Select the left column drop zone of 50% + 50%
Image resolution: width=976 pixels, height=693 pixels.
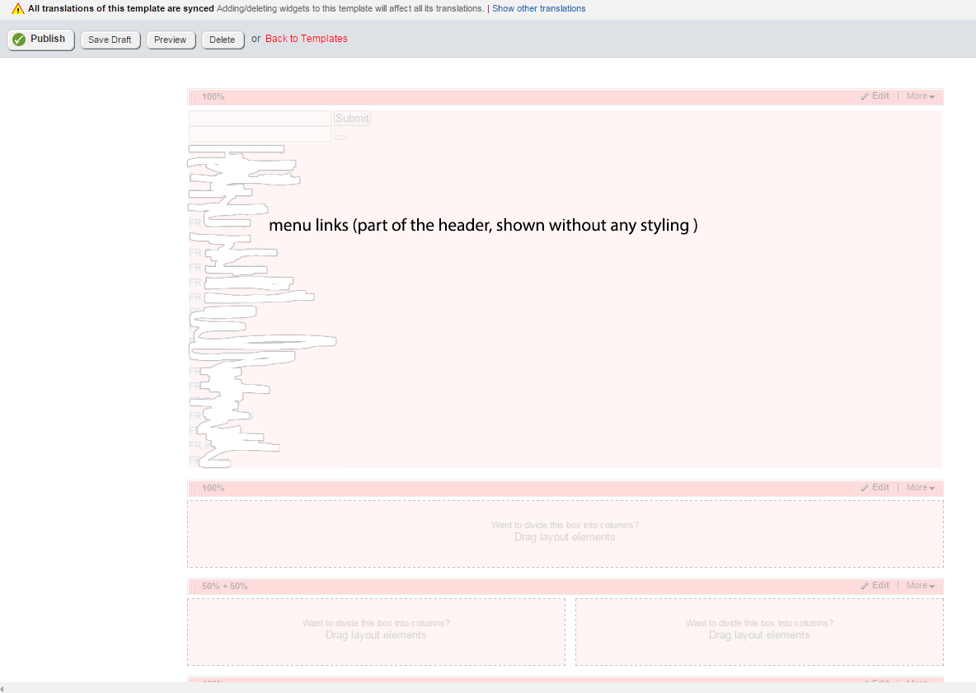click(377, 632)
